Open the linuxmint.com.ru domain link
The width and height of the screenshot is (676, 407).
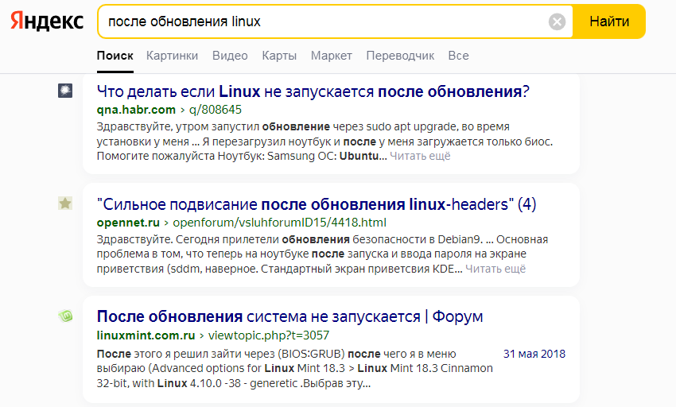click(146, 335)
